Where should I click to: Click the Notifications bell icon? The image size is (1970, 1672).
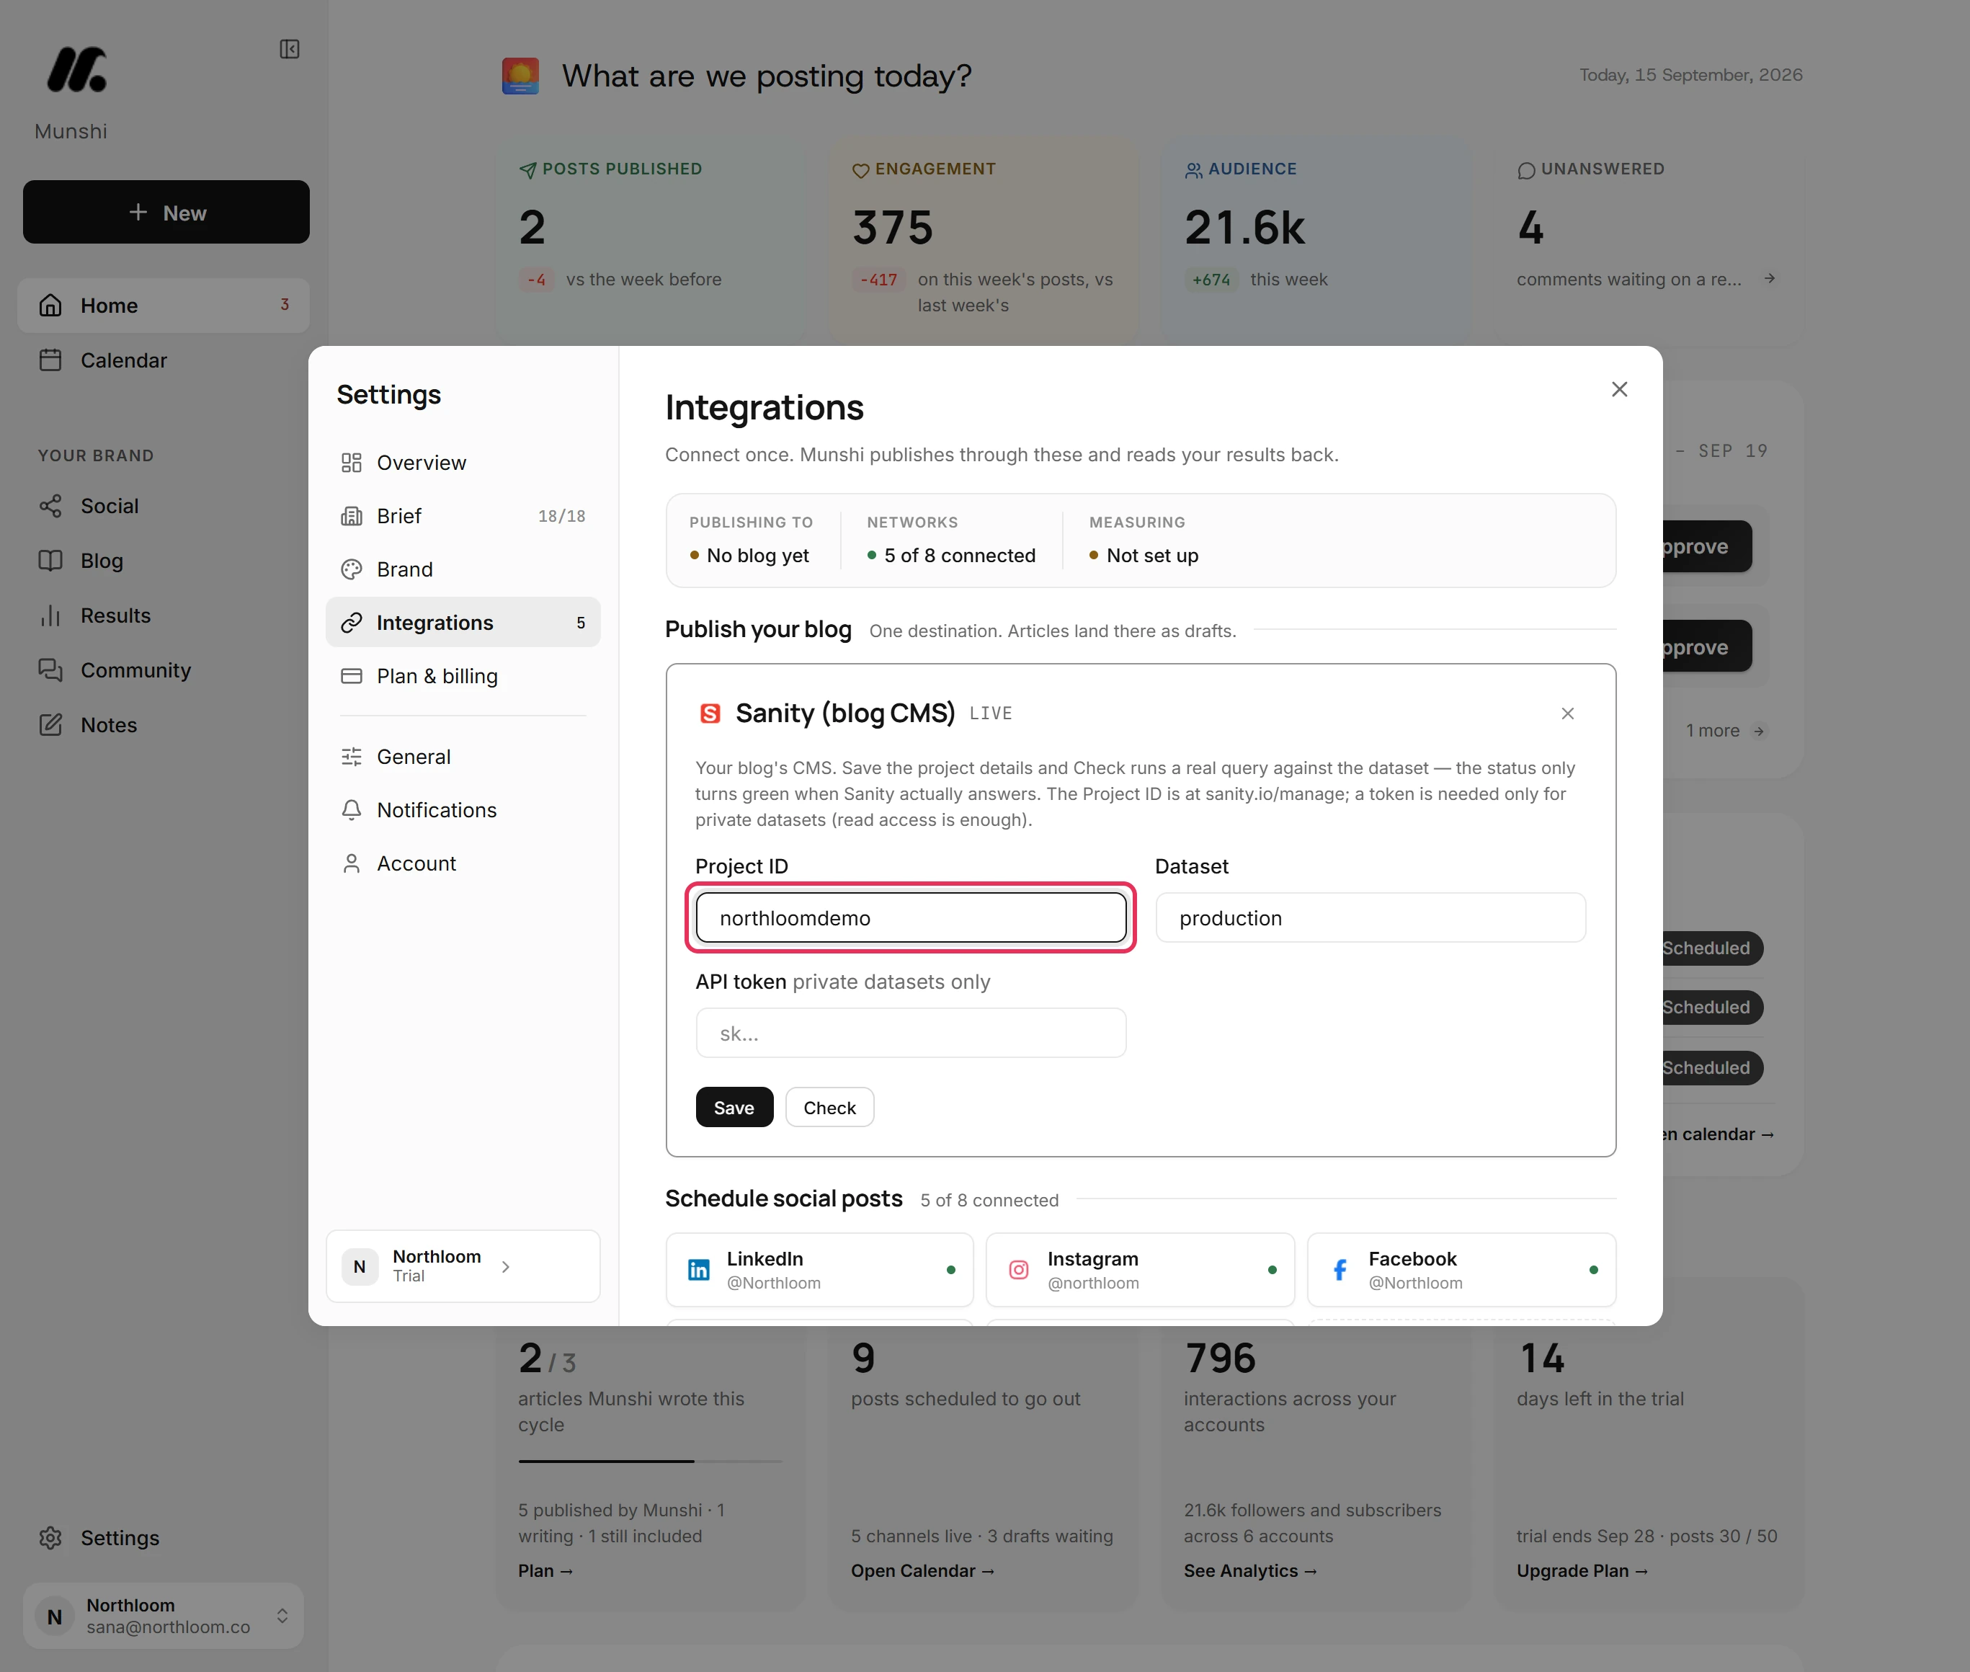352,809
